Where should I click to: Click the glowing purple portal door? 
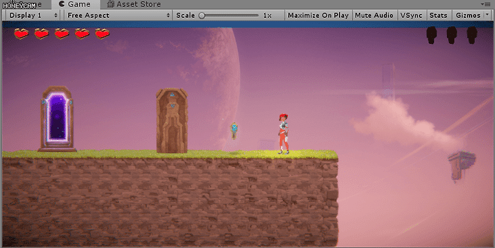coord(57,119)
